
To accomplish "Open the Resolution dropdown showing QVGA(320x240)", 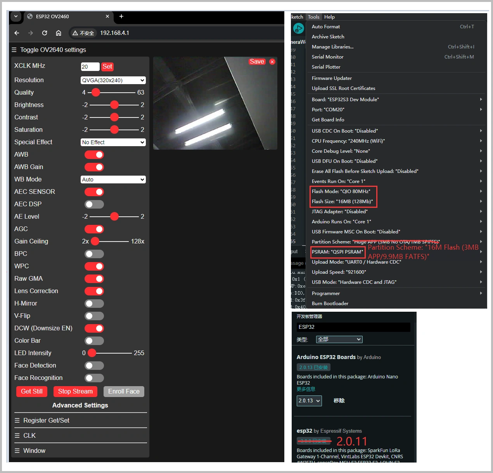I will coord(113,80).
